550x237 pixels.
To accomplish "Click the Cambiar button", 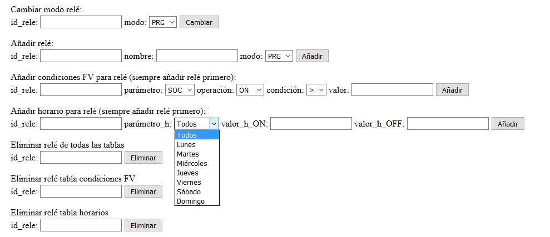I will [x=199, y=22].
